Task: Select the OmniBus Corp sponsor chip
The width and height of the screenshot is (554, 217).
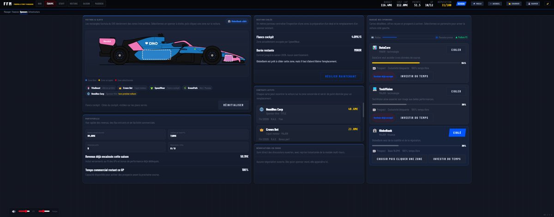Action: coord(111,94)
